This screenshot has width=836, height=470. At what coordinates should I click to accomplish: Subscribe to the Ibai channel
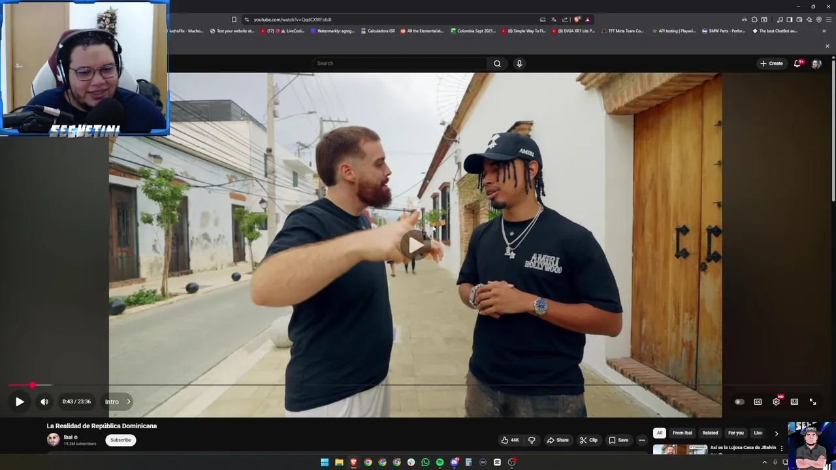pos(121,440)
